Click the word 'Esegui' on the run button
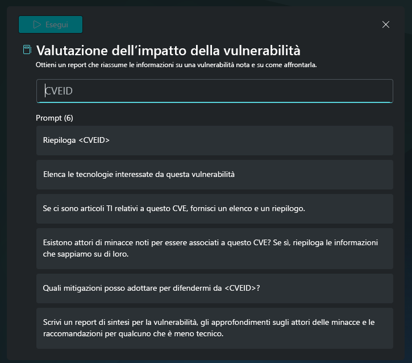 (x=57, y=24)
